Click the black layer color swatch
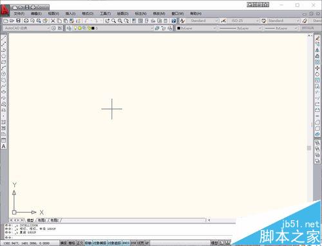The width and height of the screenshot is (322, 246). point(93,28)
